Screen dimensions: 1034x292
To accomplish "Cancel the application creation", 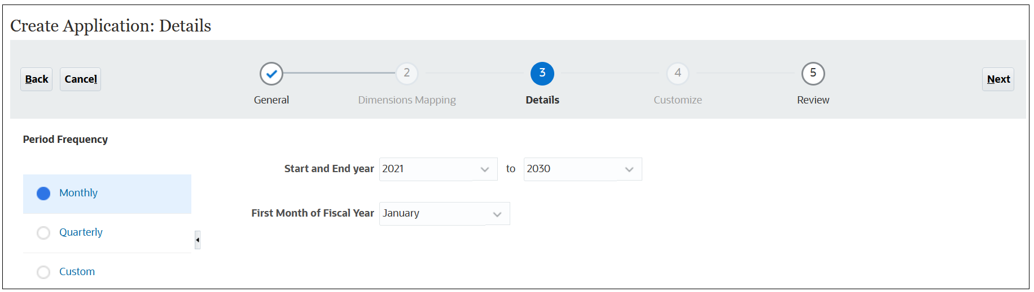I will point(81,79).
